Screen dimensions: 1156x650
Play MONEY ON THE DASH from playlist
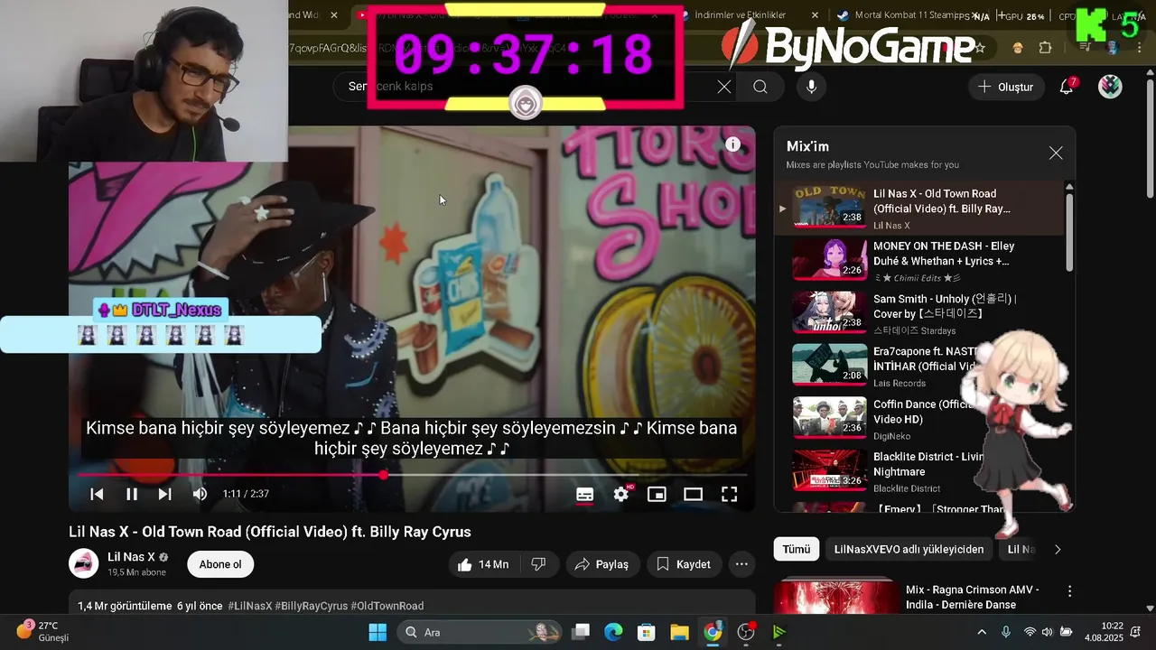tap(921, 260)
